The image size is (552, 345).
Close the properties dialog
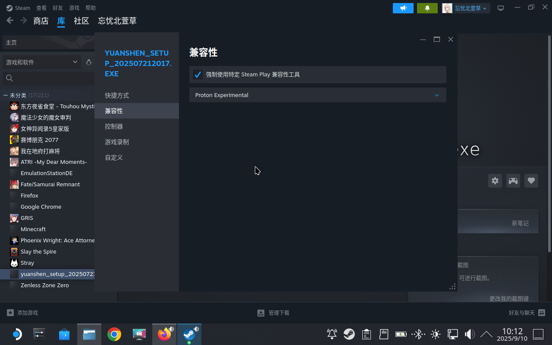451,39
